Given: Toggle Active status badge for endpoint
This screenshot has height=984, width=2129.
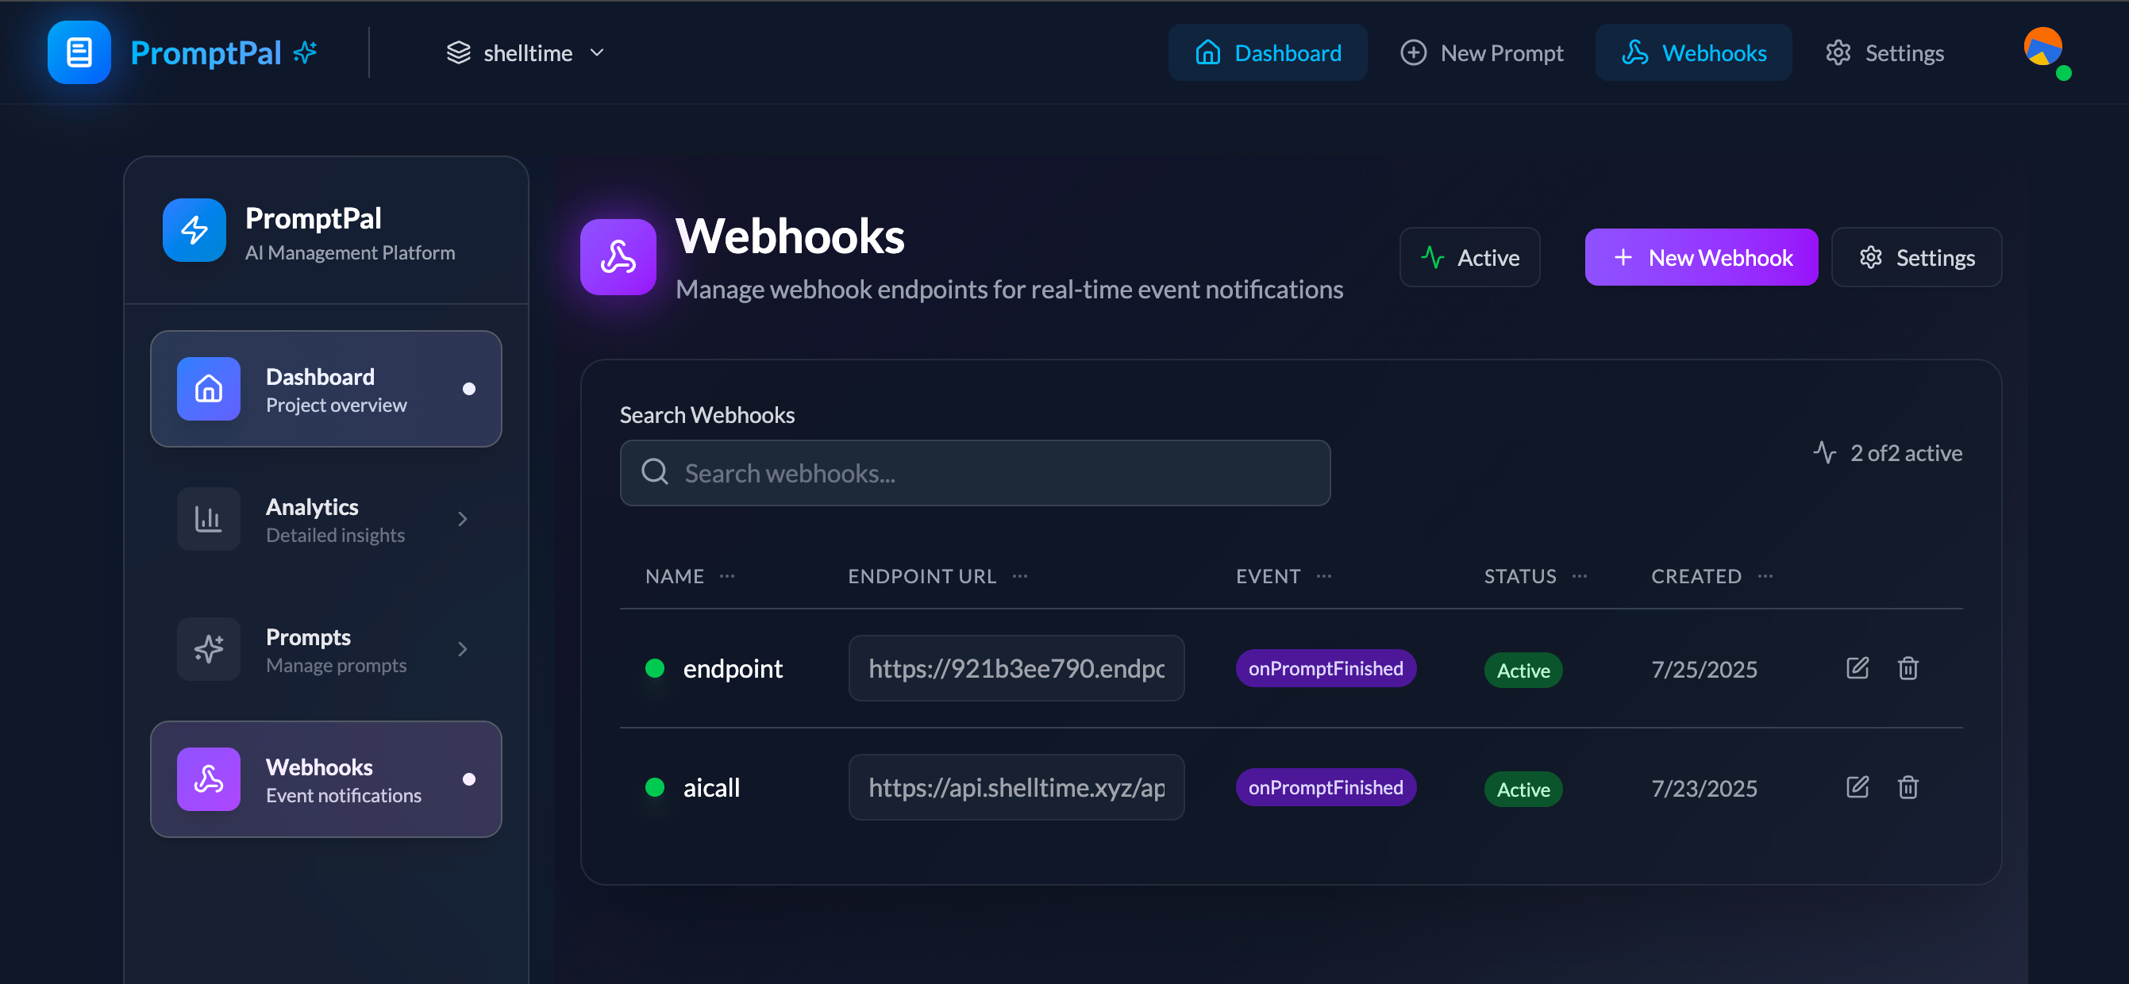Looking at the screenshot, I should (1523, 670).
